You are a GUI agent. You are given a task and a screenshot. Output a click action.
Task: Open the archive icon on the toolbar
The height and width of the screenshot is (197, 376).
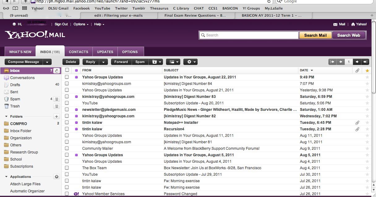coord(154,62)
